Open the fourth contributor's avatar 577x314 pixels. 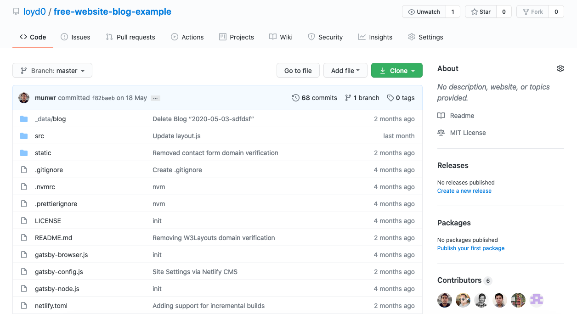click(500, 300)
